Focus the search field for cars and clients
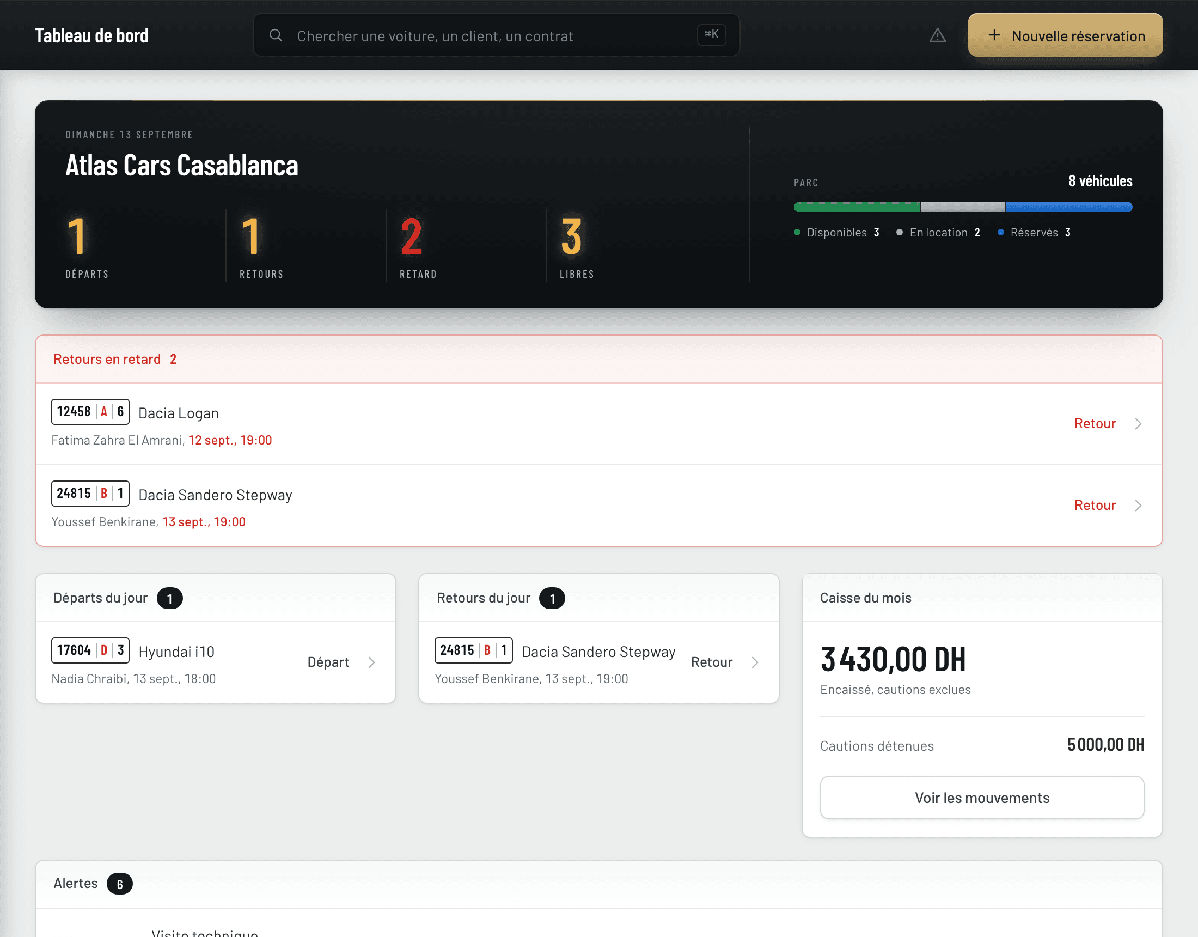Viewport: 1198px width, 937px height. (497, 35)
